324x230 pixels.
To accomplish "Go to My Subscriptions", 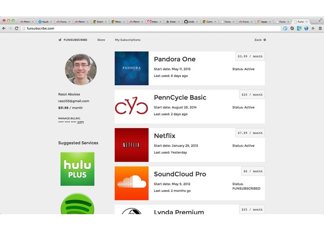I will click(127, 40).
